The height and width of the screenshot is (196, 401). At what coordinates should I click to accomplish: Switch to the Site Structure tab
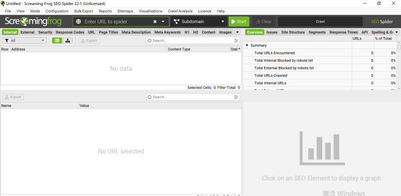pyautogui.click(x=293, y=32)
